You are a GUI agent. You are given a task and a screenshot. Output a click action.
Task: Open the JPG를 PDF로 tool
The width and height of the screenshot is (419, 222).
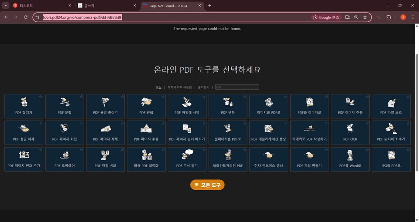(391, 159)
